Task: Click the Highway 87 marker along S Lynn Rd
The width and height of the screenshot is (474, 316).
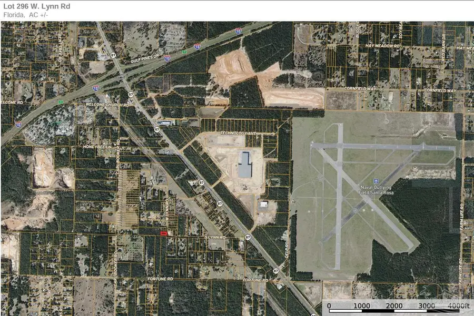Action: [x=248, y=237]
